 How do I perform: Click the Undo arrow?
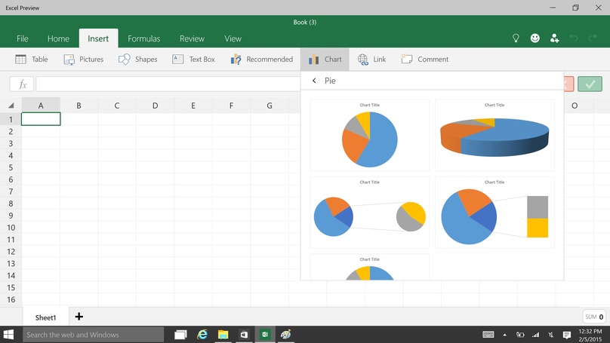click(574, 38)
